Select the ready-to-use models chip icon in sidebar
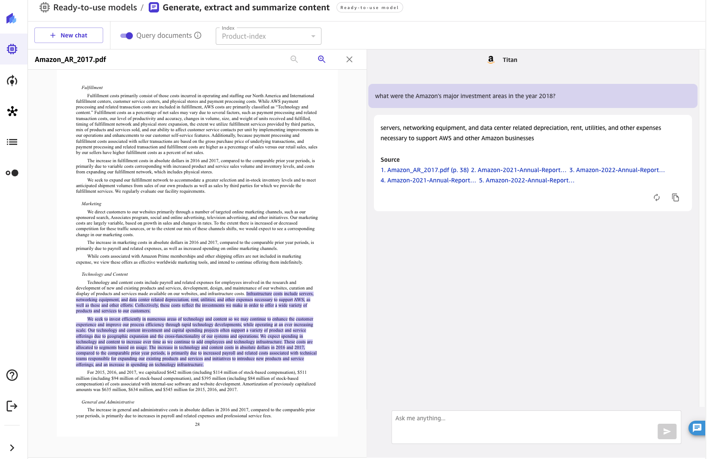The image size is (707, 459). tap(12, 49)
